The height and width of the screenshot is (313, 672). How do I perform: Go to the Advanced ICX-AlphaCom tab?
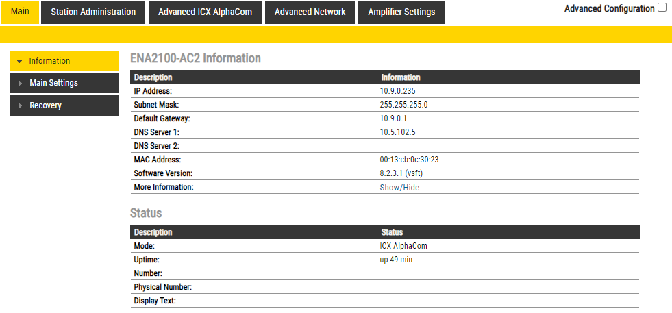tap(205, 12)
